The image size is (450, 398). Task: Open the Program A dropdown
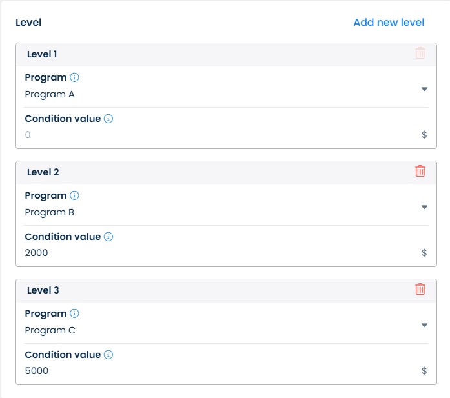coord(424,89)
